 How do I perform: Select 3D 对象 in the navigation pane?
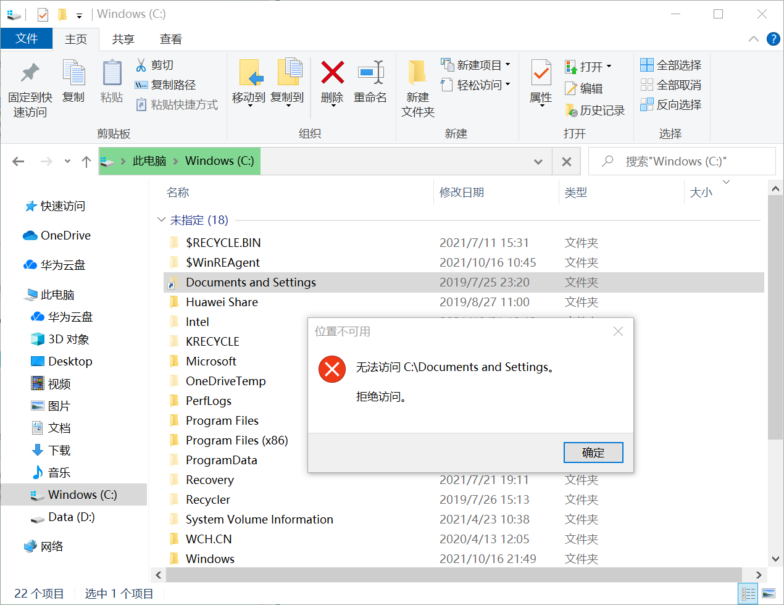(x=69, y=340)
